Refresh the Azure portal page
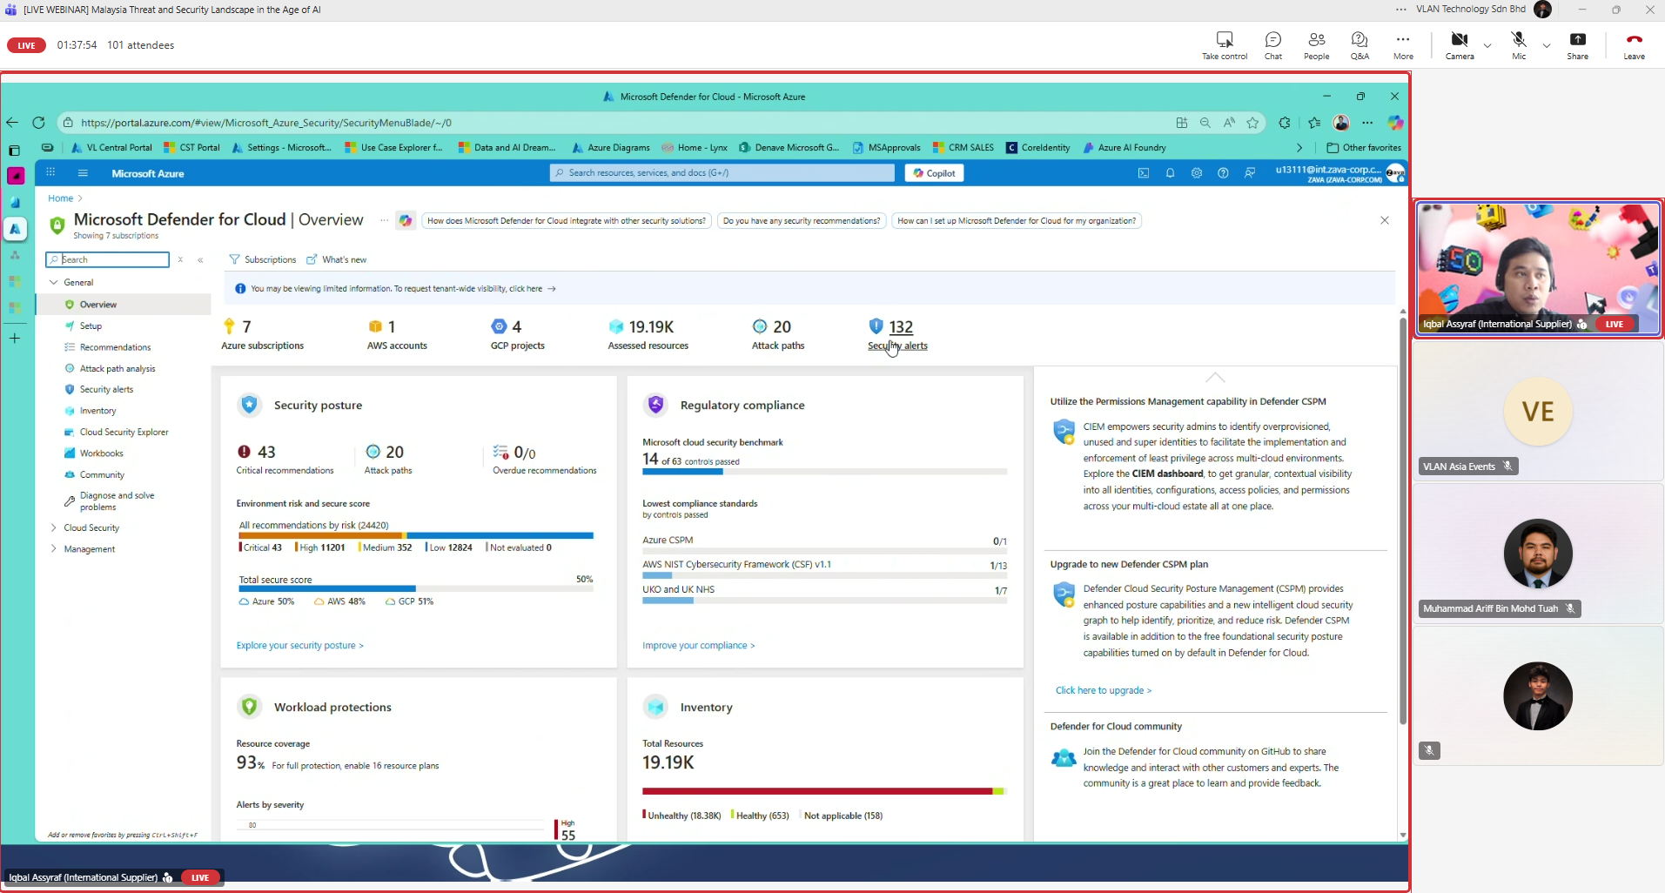The image size is (1665, 893). (x=38, y=123)
